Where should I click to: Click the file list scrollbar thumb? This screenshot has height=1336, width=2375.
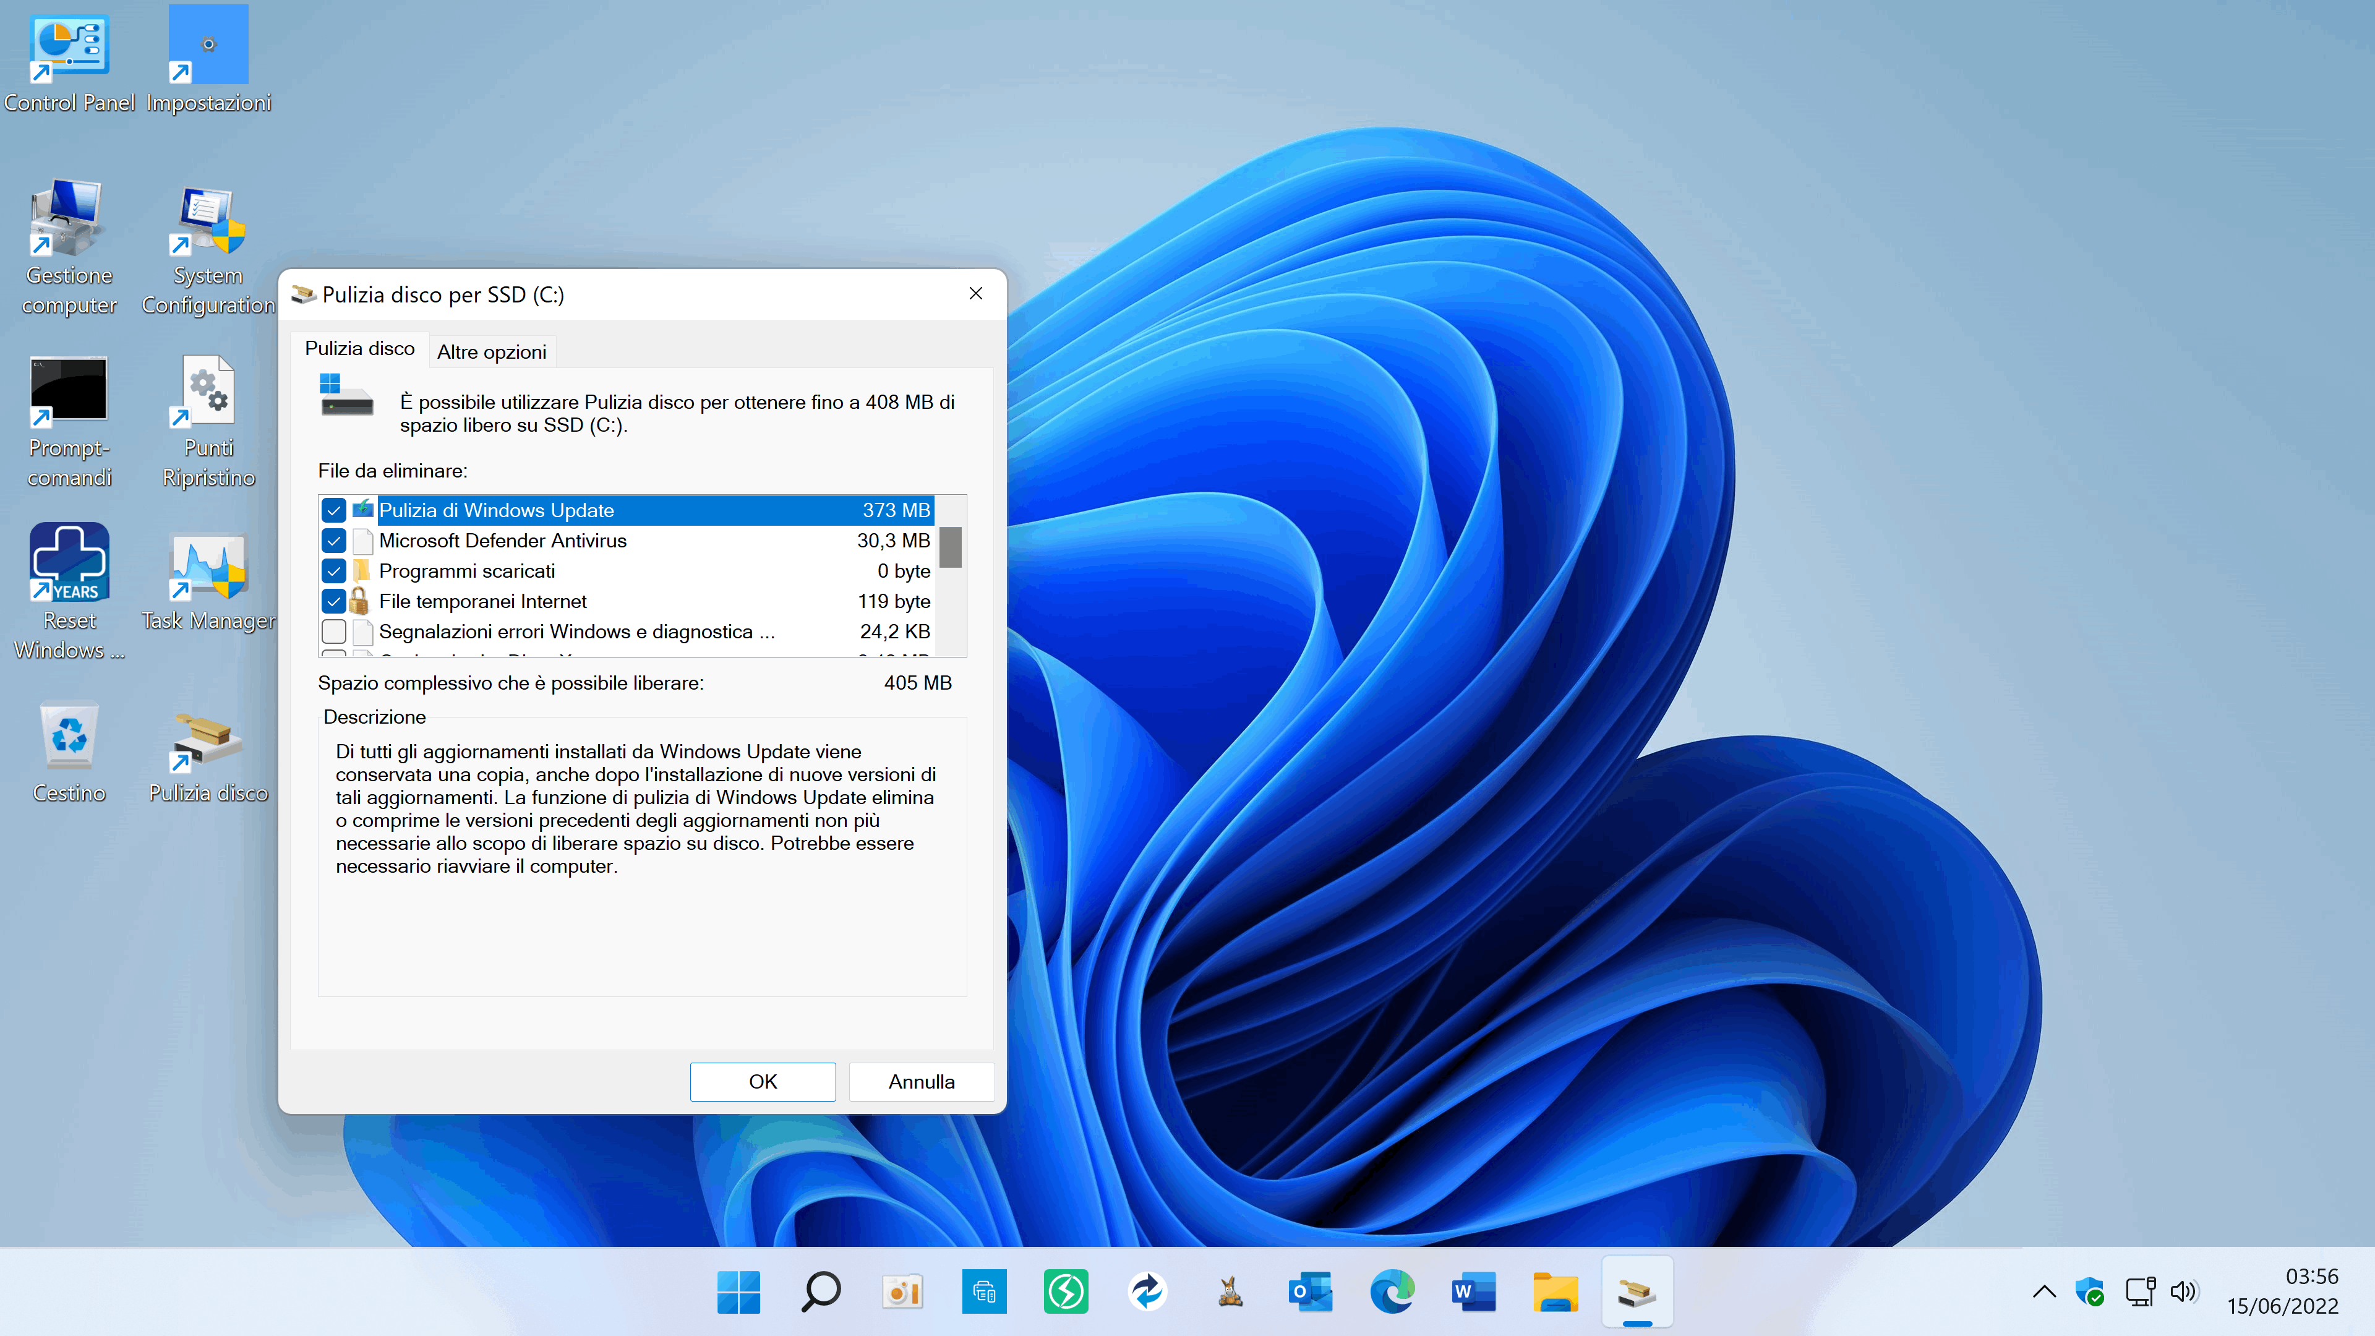(x=951, y=547)
